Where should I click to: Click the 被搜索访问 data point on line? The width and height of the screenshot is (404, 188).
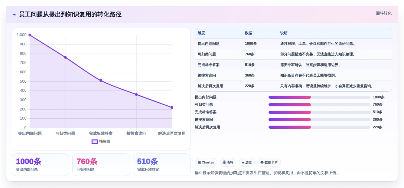[x=136, y=94]
